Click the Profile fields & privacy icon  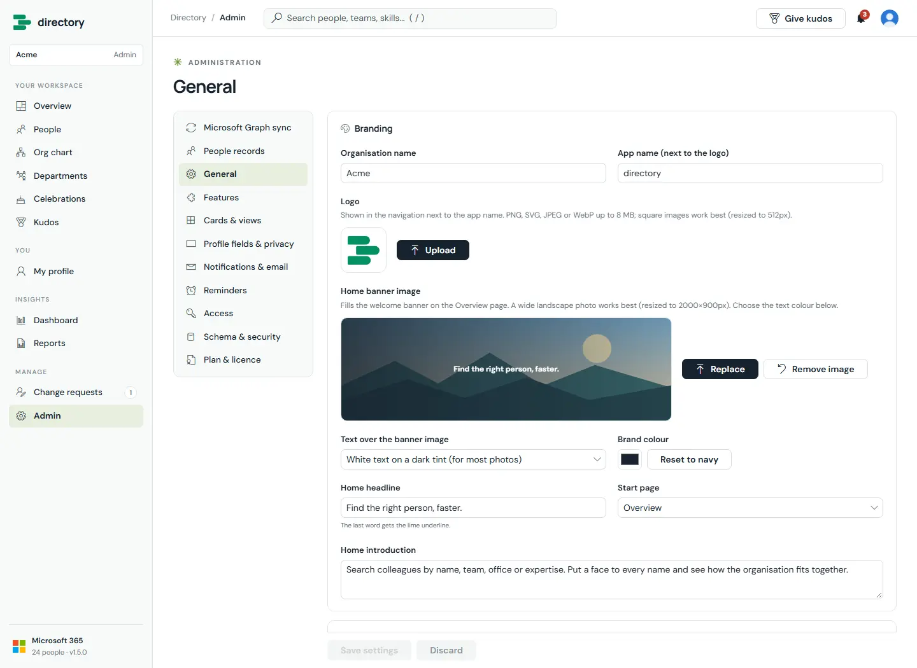click(x=191, y=244)
